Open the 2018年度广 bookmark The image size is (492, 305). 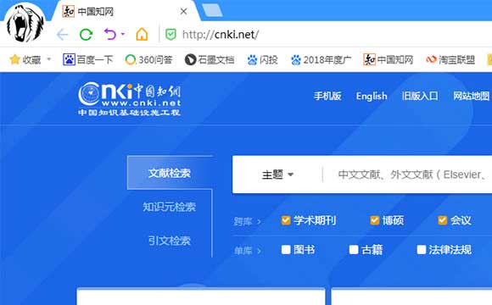321,59
